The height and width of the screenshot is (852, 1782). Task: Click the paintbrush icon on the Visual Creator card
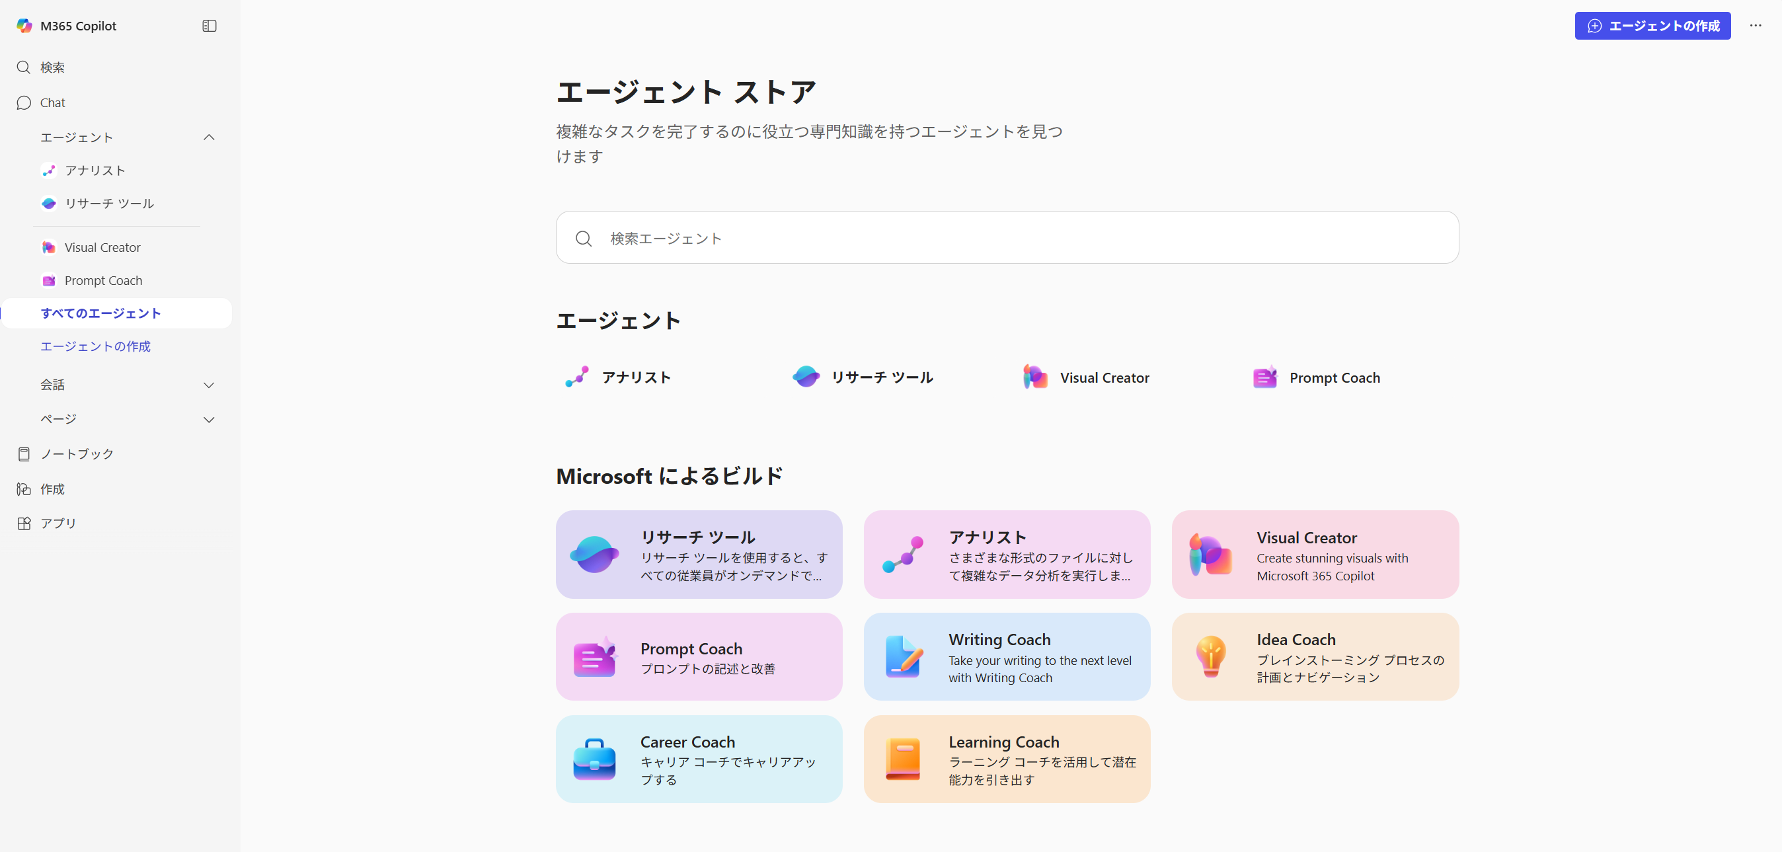(x=1210, y=554)
